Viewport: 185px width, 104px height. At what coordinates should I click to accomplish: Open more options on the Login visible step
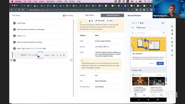[x=57, y=55]
